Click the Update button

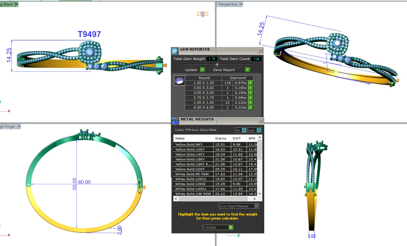194,70
